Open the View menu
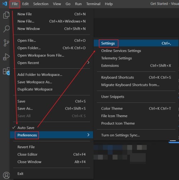Viewport: 179px width, 180px height. (57, 4)
